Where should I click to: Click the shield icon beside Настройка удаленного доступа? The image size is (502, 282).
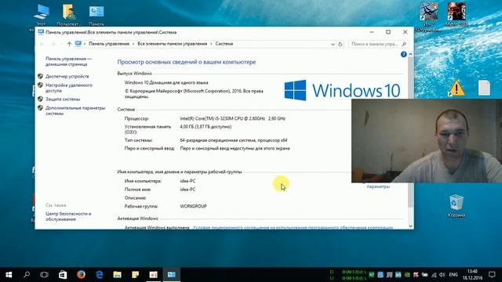tap(40, 85)
